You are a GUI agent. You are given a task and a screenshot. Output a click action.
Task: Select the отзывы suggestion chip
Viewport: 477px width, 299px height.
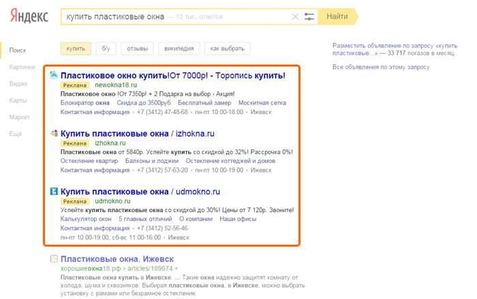(x=137, y=48)
